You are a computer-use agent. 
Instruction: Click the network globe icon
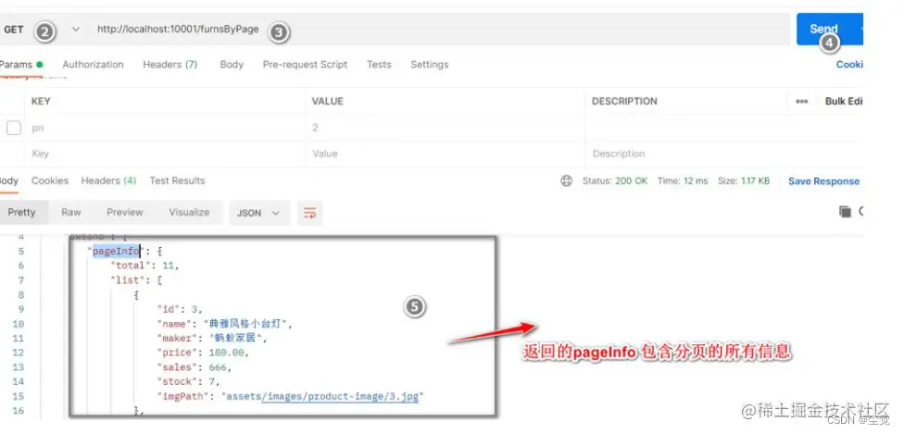pos(566,181)
